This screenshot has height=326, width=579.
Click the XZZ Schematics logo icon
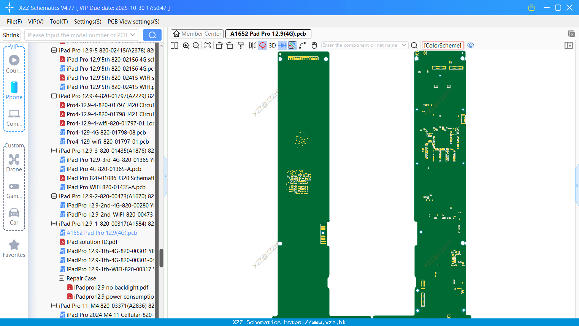point(10,8)
